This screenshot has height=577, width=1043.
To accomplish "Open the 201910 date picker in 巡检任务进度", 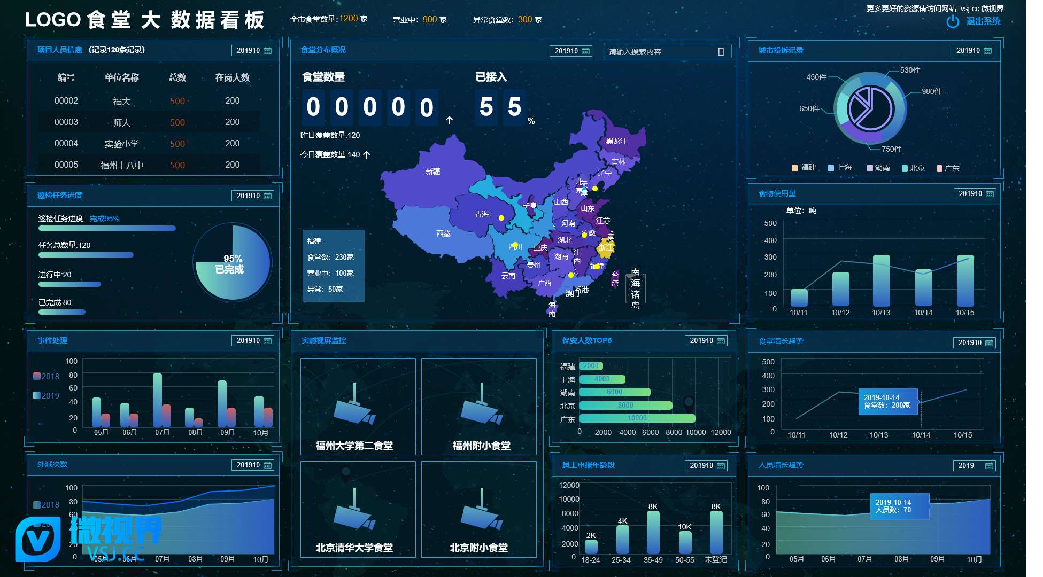I will (x=254, y=196).
